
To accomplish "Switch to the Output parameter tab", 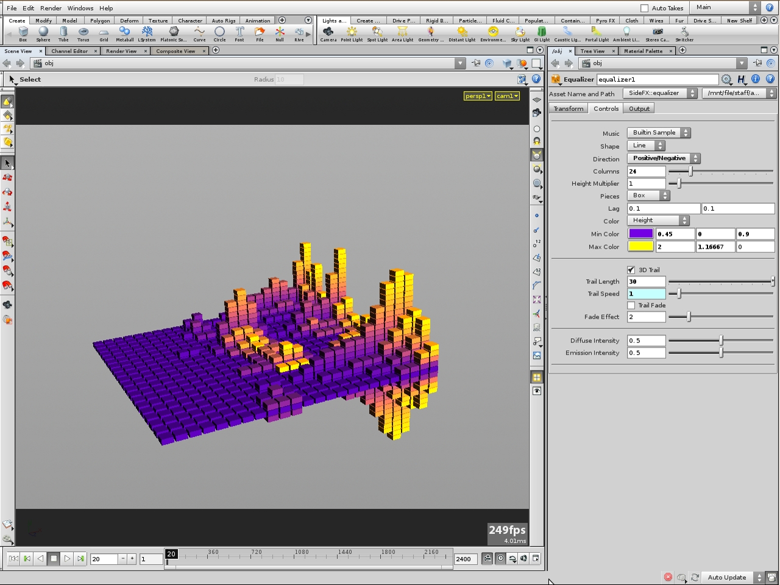I will (x=639, y=108).
